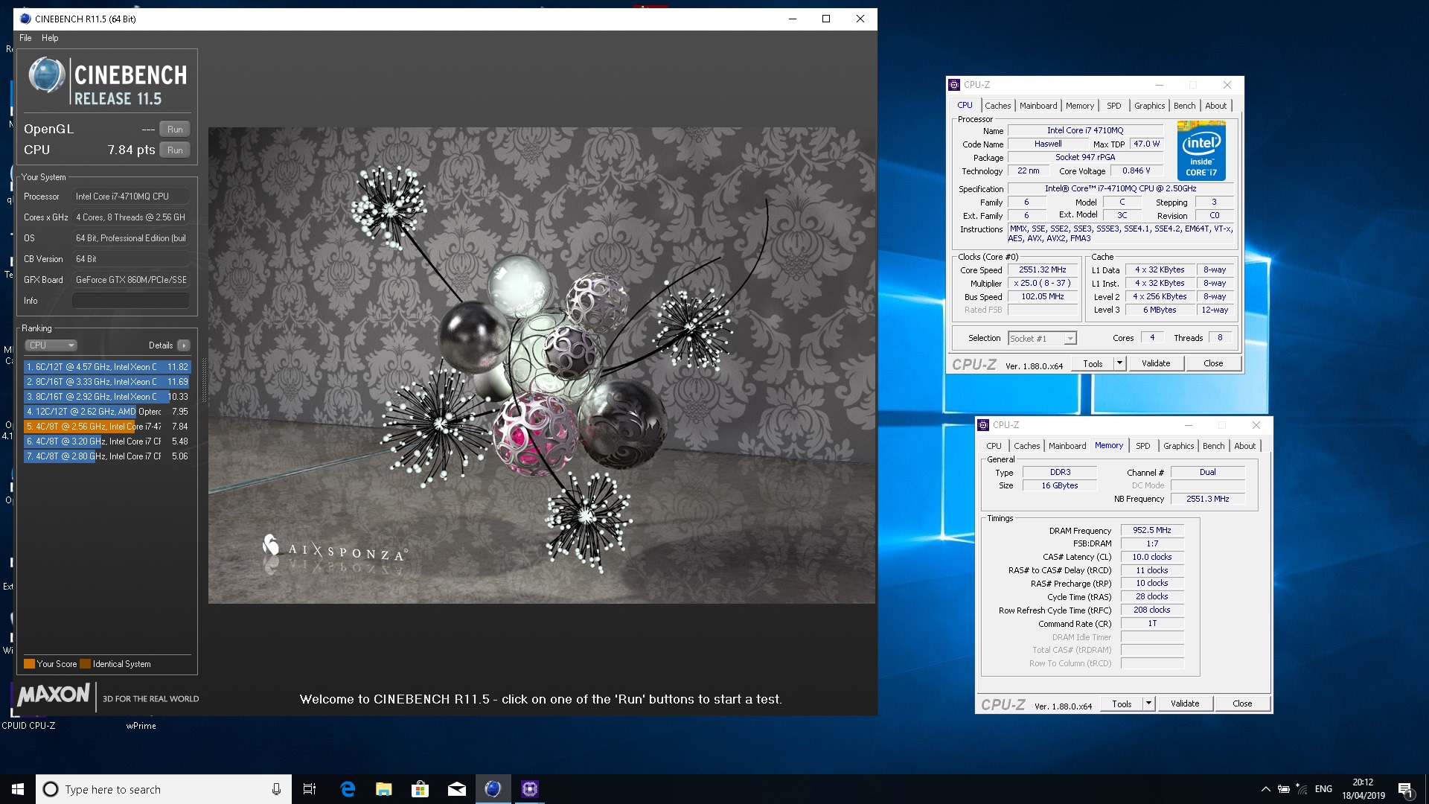
Task: Click the MAXON logo
Action: point(54,695)
